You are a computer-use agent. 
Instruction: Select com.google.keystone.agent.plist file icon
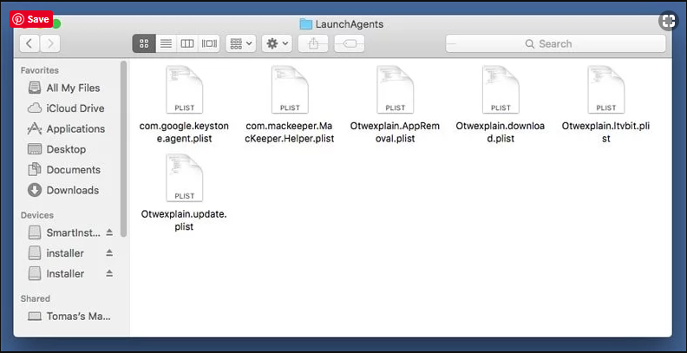[x=184, y=90]
